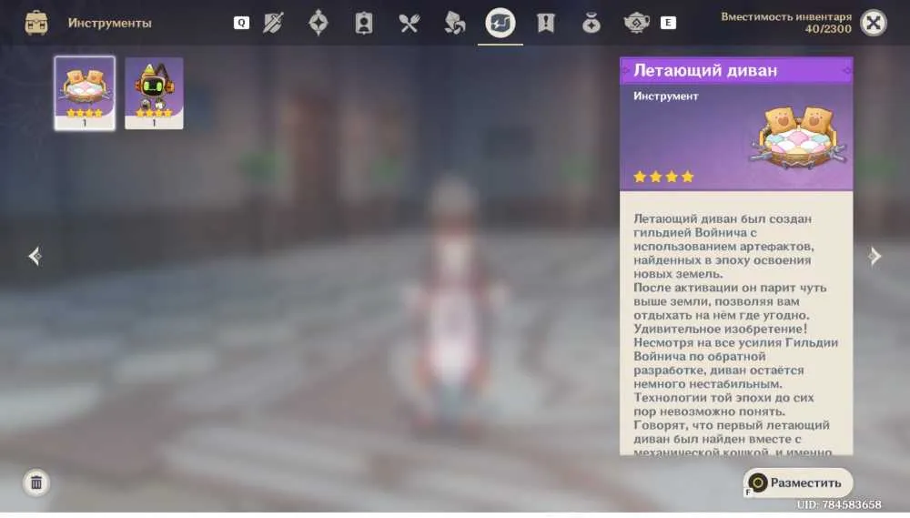This screenshot has width=910, height=518.
Task: Open the Artifacts inventory tab
Action: [x=318, y=24]
